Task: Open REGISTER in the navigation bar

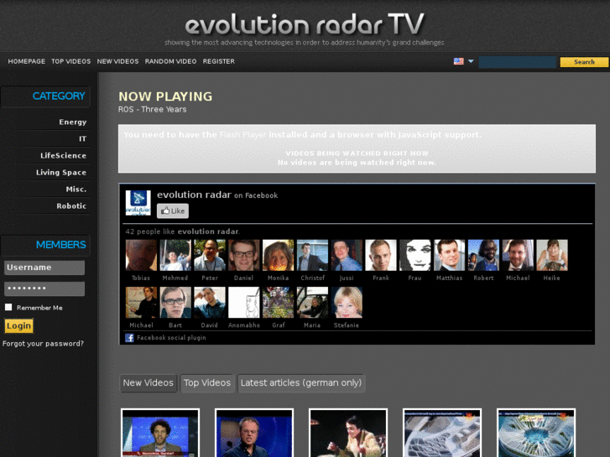Action: [x=219, y=61]
